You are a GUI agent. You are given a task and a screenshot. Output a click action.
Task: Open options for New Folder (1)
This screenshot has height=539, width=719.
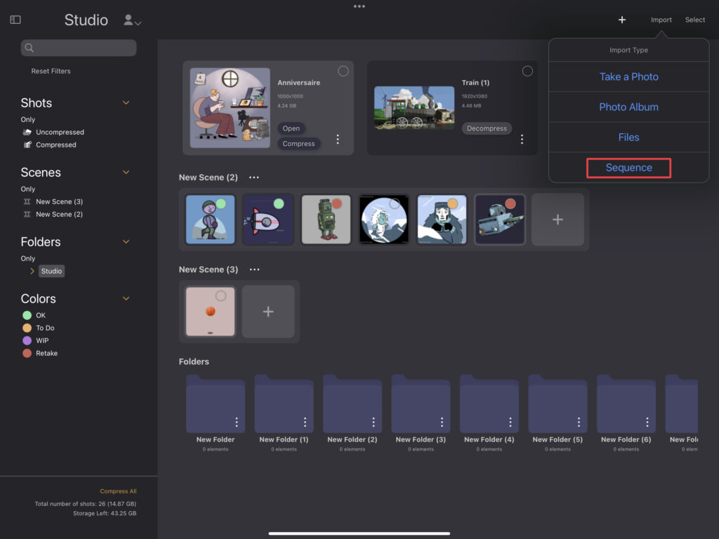[x=305, y=422]
